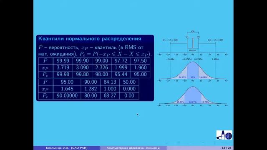The width and height of the screenshot is (267, 150).
Task: Click the −2.698σ axis annotation
Action: (x=170, y=59)
